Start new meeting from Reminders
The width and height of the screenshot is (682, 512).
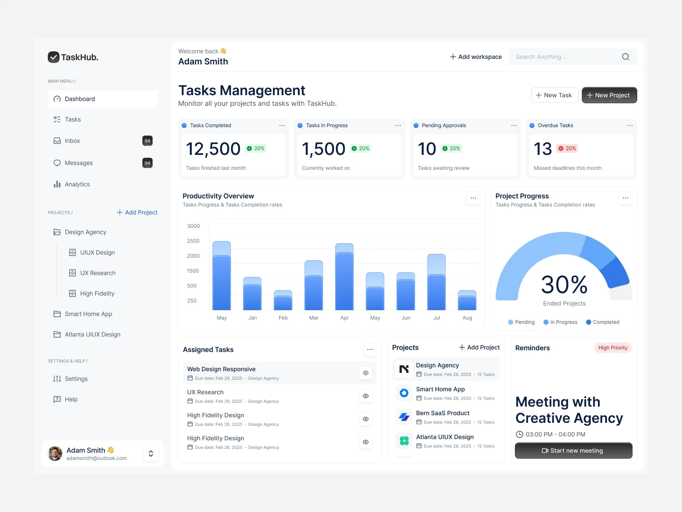tap(574, 451)
